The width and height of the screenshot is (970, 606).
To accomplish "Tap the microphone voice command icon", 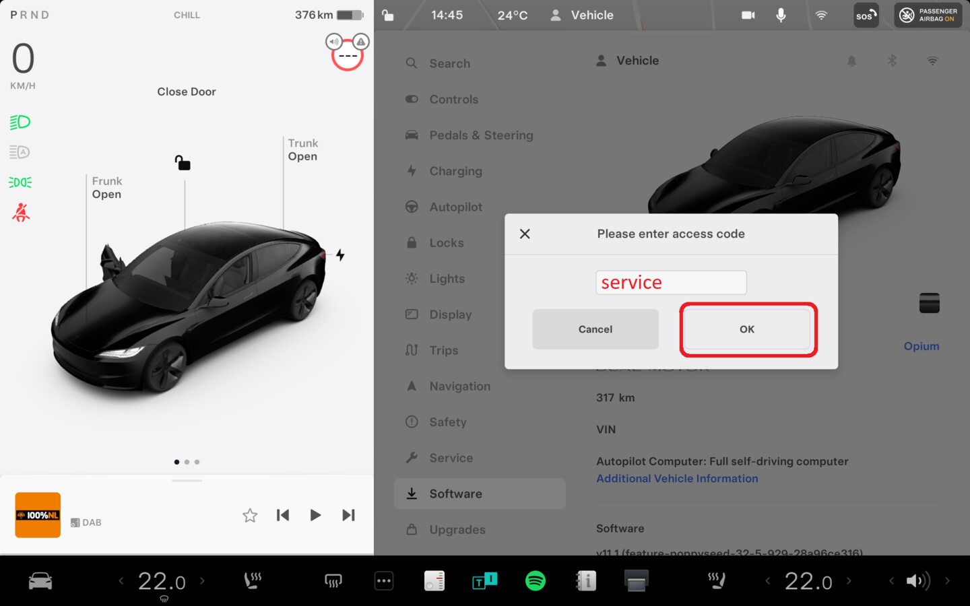I will pos(781,15).
